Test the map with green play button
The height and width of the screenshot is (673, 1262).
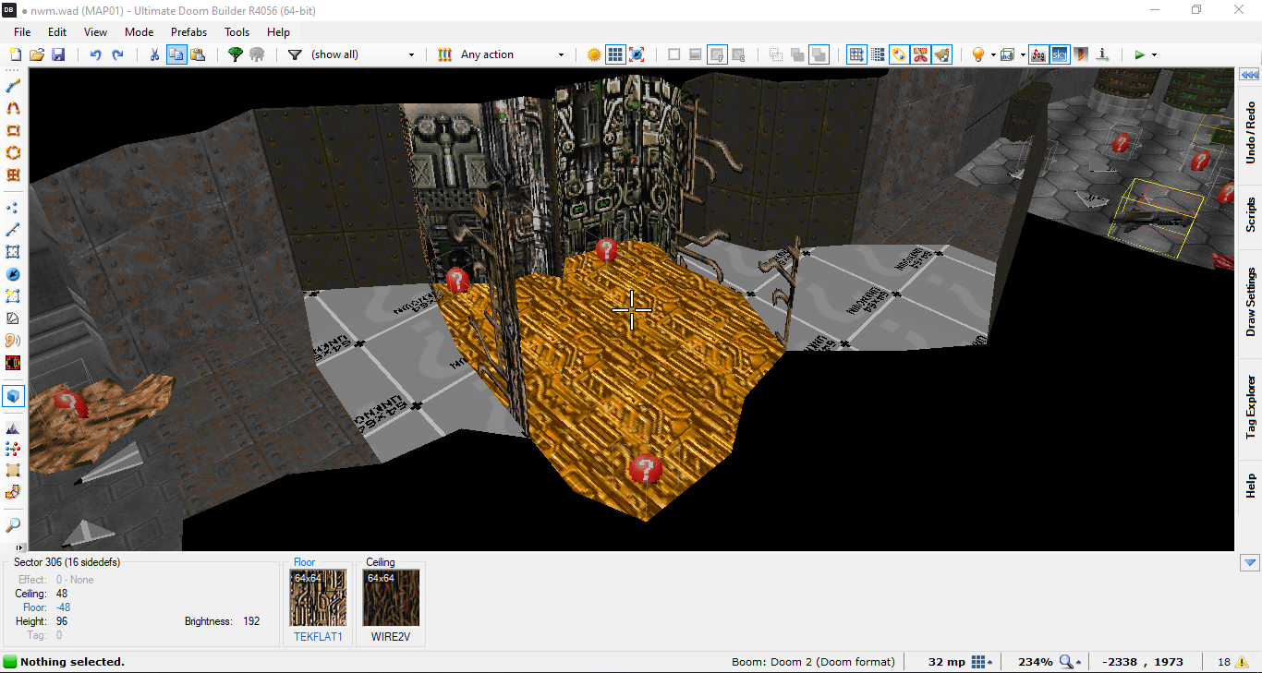(x=1139, y=54)
